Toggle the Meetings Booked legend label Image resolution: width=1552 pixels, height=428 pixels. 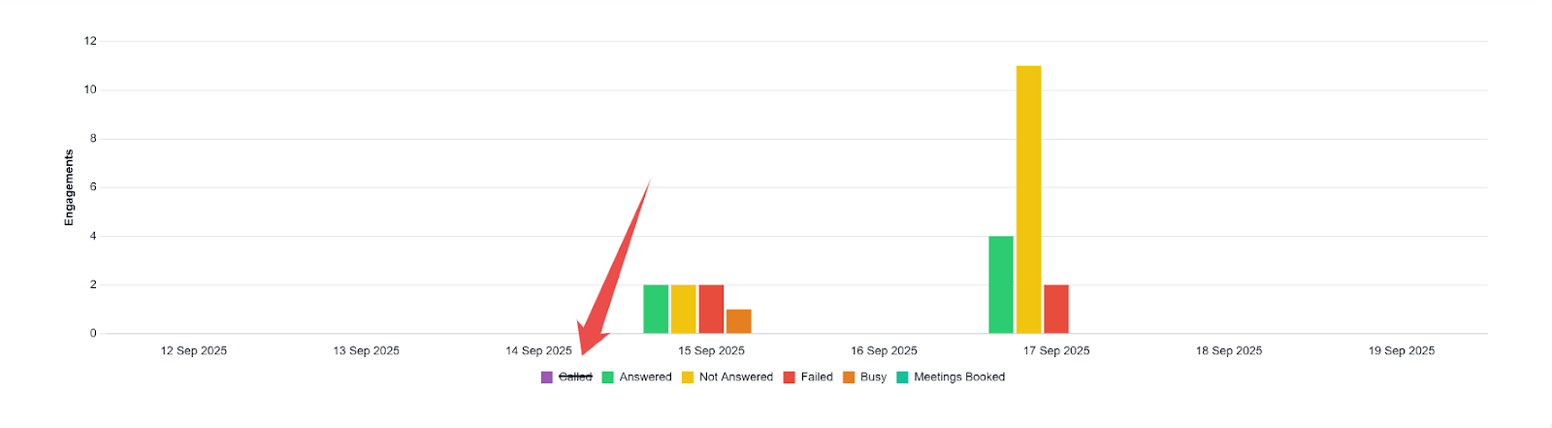pos(958,378)
